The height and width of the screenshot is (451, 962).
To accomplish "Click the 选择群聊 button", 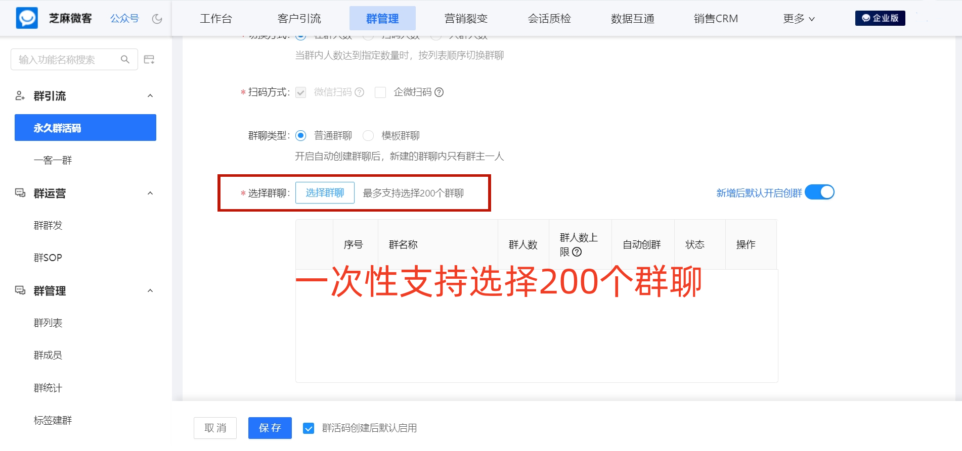I will coord(325,192).
